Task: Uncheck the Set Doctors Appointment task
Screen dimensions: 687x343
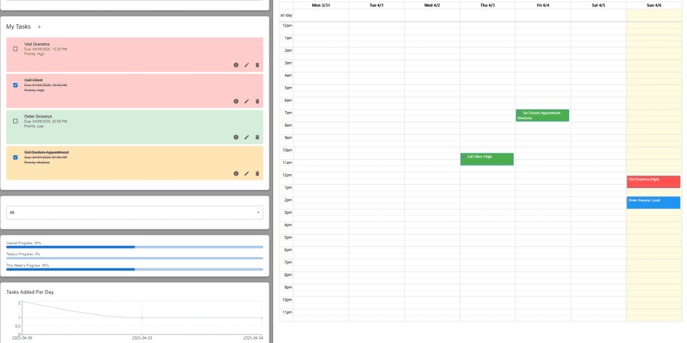Action: click(15, 157)
